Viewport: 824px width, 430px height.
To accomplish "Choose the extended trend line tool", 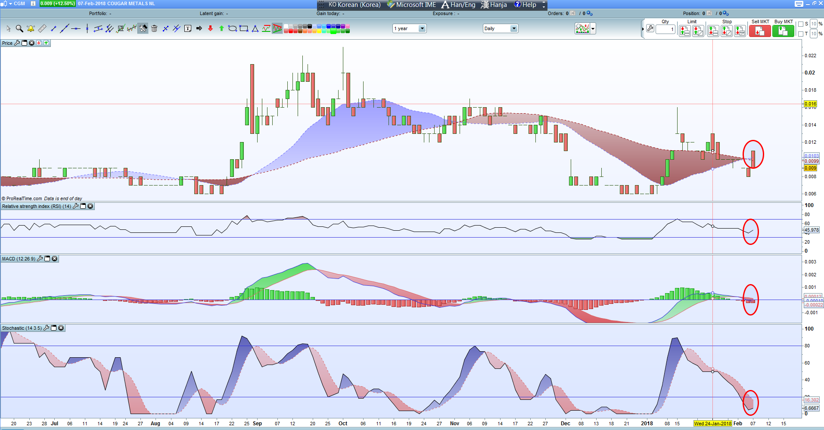I will [x=65, y=28].
